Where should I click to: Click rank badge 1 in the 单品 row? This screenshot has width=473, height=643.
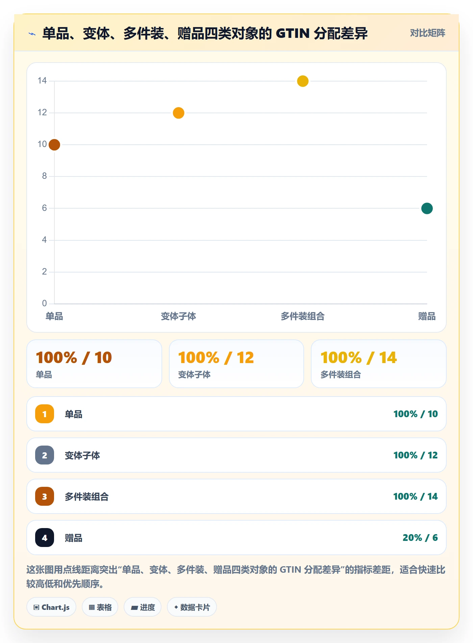pyautogui.click(x=45, y=414)
